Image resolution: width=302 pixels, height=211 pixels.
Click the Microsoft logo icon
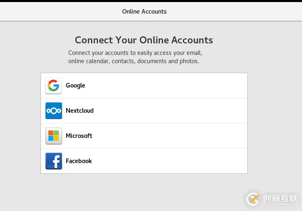point(53,136)
